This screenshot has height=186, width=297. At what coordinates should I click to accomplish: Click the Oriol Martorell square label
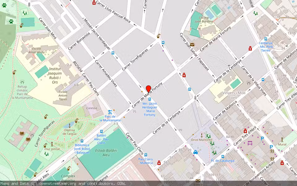point(201,140)
